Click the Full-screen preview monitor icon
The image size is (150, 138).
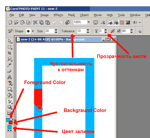click(x=95, y=22)
